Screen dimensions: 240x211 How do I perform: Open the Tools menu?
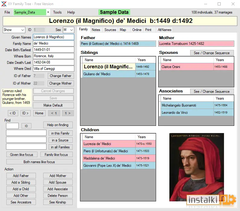tap(57, 12)
